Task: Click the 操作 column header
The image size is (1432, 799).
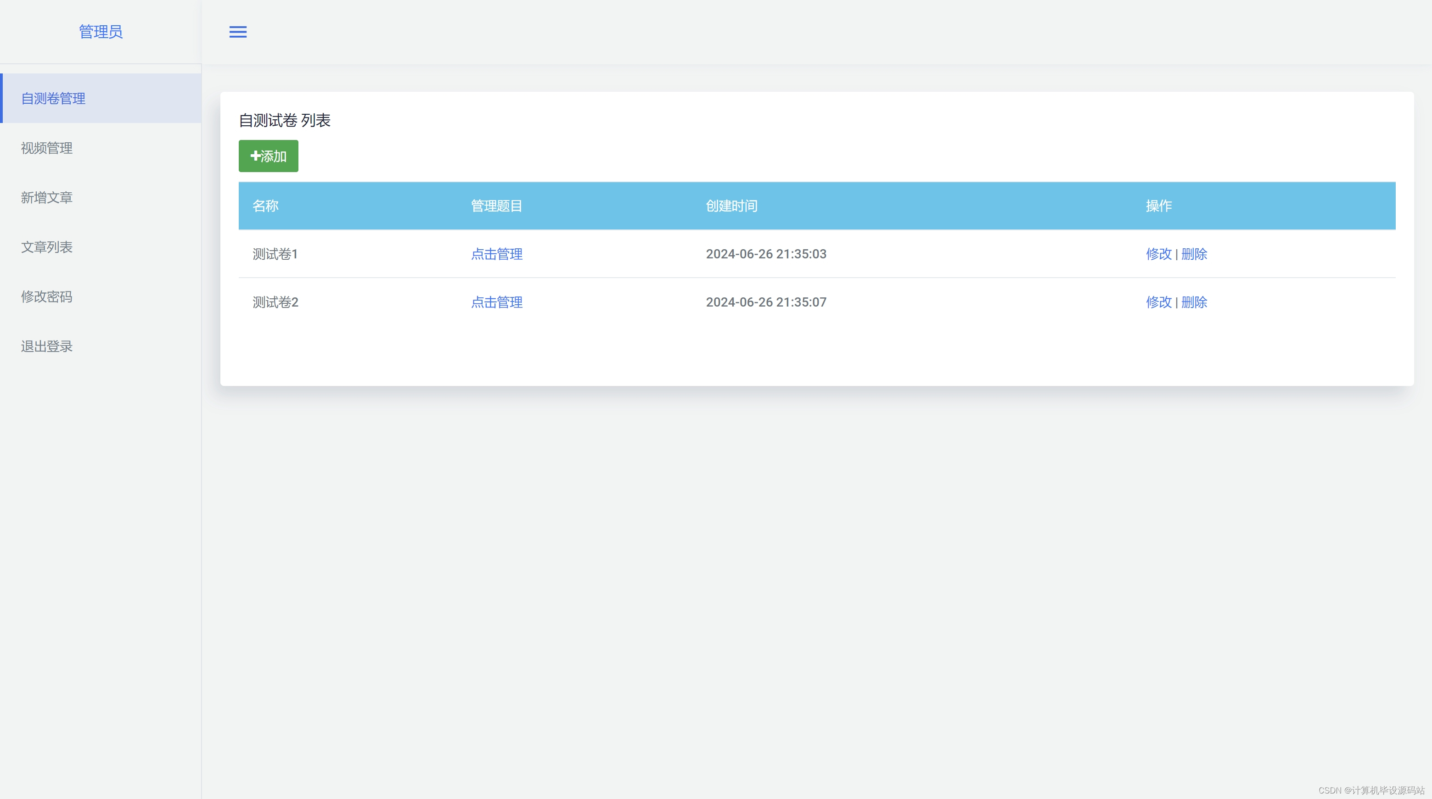Action: (1158, 206)
